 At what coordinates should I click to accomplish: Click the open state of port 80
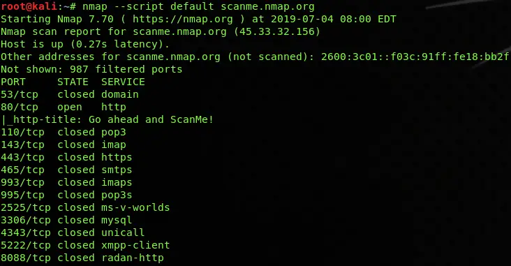click(70, 108)
